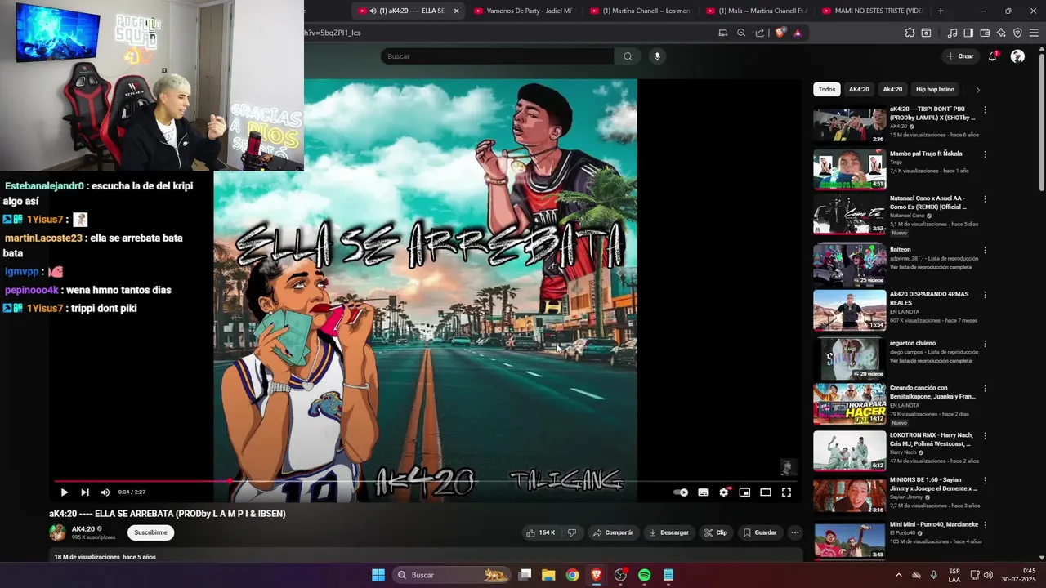Open options for TRIPI DONT' PIKI video
The height and width of the screenshot is (588, 1046).
pos(985,109)
